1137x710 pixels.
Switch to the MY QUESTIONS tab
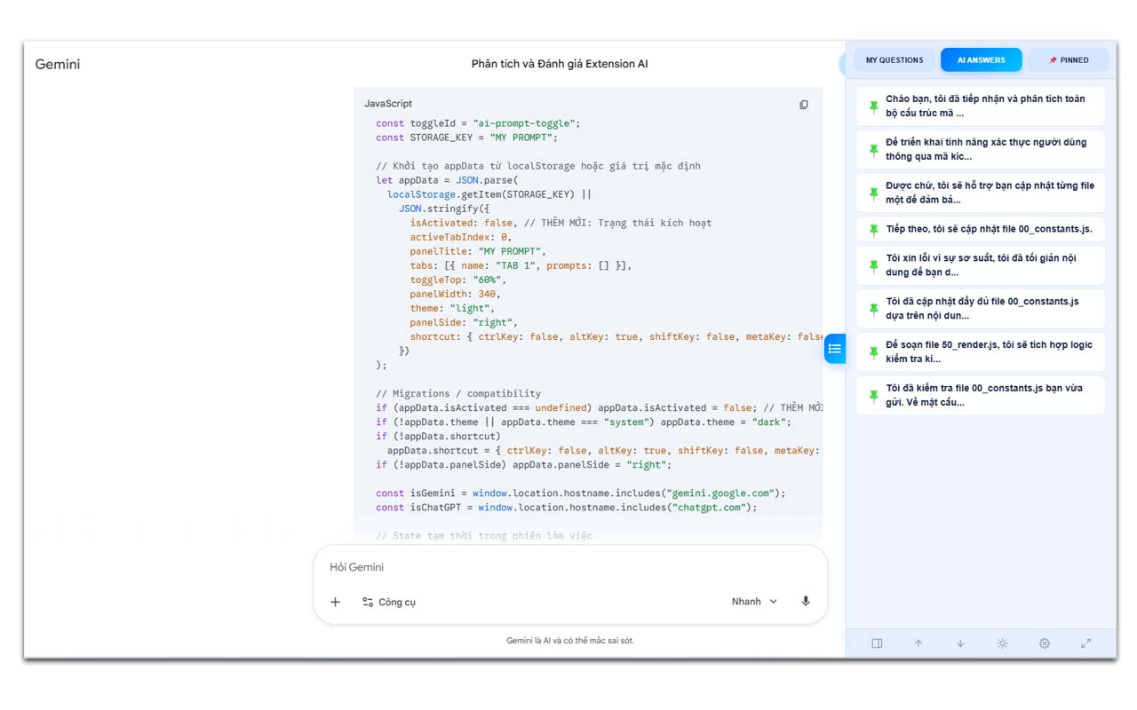pyautogui.click(x=894, y=60)
